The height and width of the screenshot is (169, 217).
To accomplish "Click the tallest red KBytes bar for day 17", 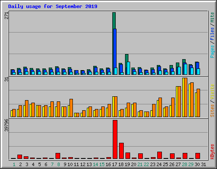I will click(115, 139).
